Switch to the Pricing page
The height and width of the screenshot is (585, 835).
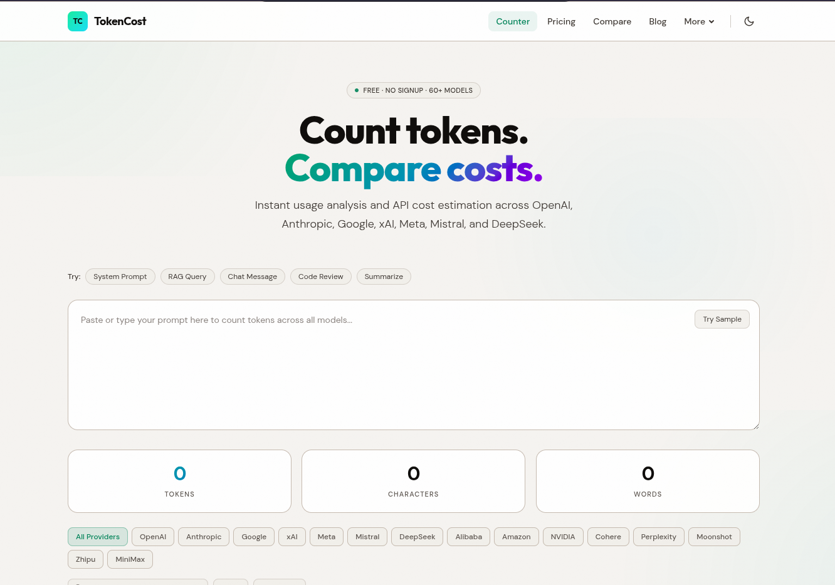point(561,21)
